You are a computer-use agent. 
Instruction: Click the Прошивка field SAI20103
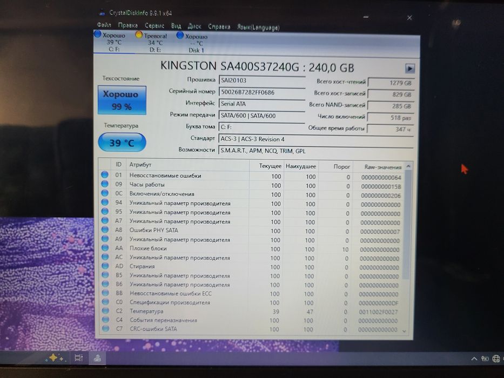pos(261,80)
